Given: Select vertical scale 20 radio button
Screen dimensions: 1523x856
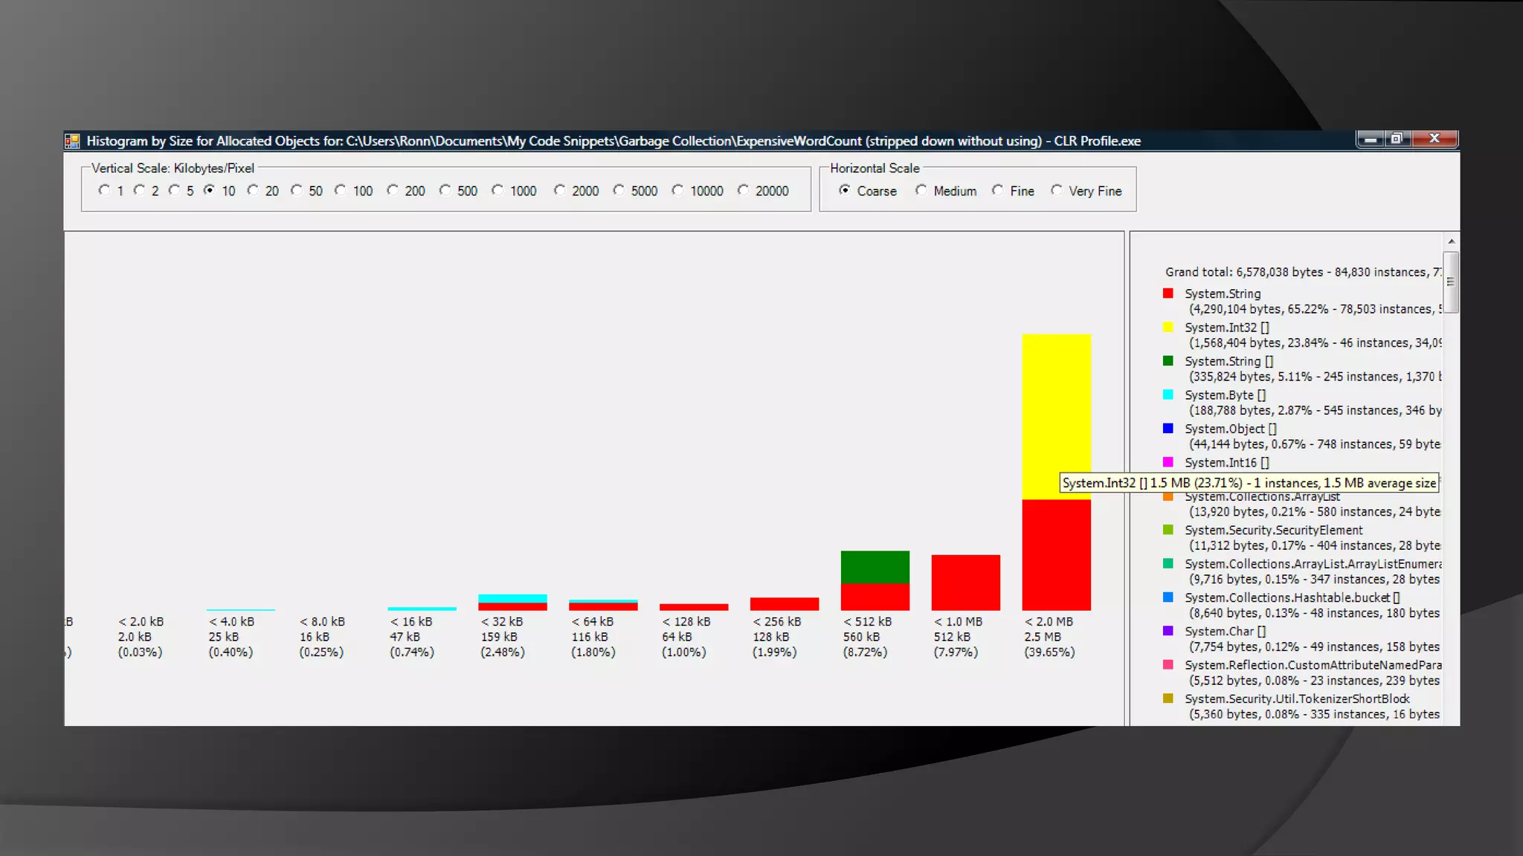Looking at the screenshot, I should click(x=254, y=190).
